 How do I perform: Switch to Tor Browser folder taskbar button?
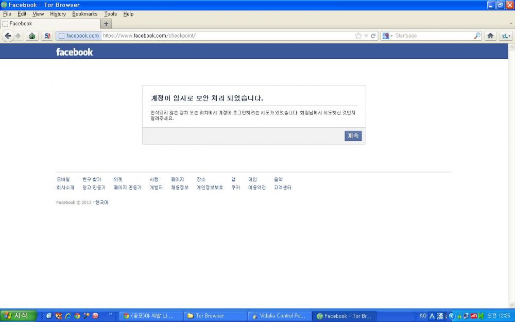point(215,316)
